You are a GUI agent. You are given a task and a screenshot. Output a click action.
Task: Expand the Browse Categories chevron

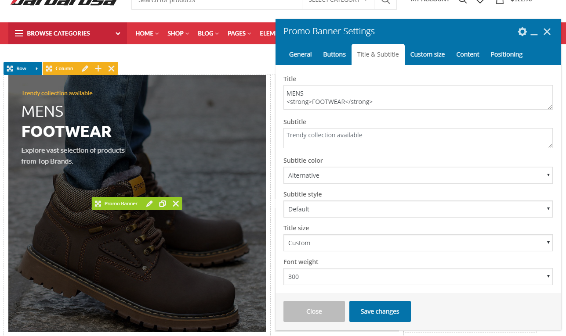[x=118, y=33]
